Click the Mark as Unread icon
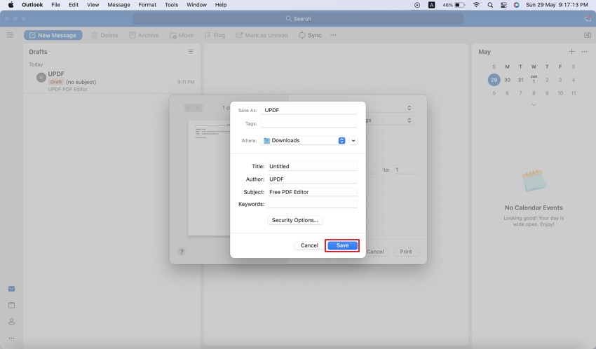Screen dimensions: 596x349 coord(262,35)
